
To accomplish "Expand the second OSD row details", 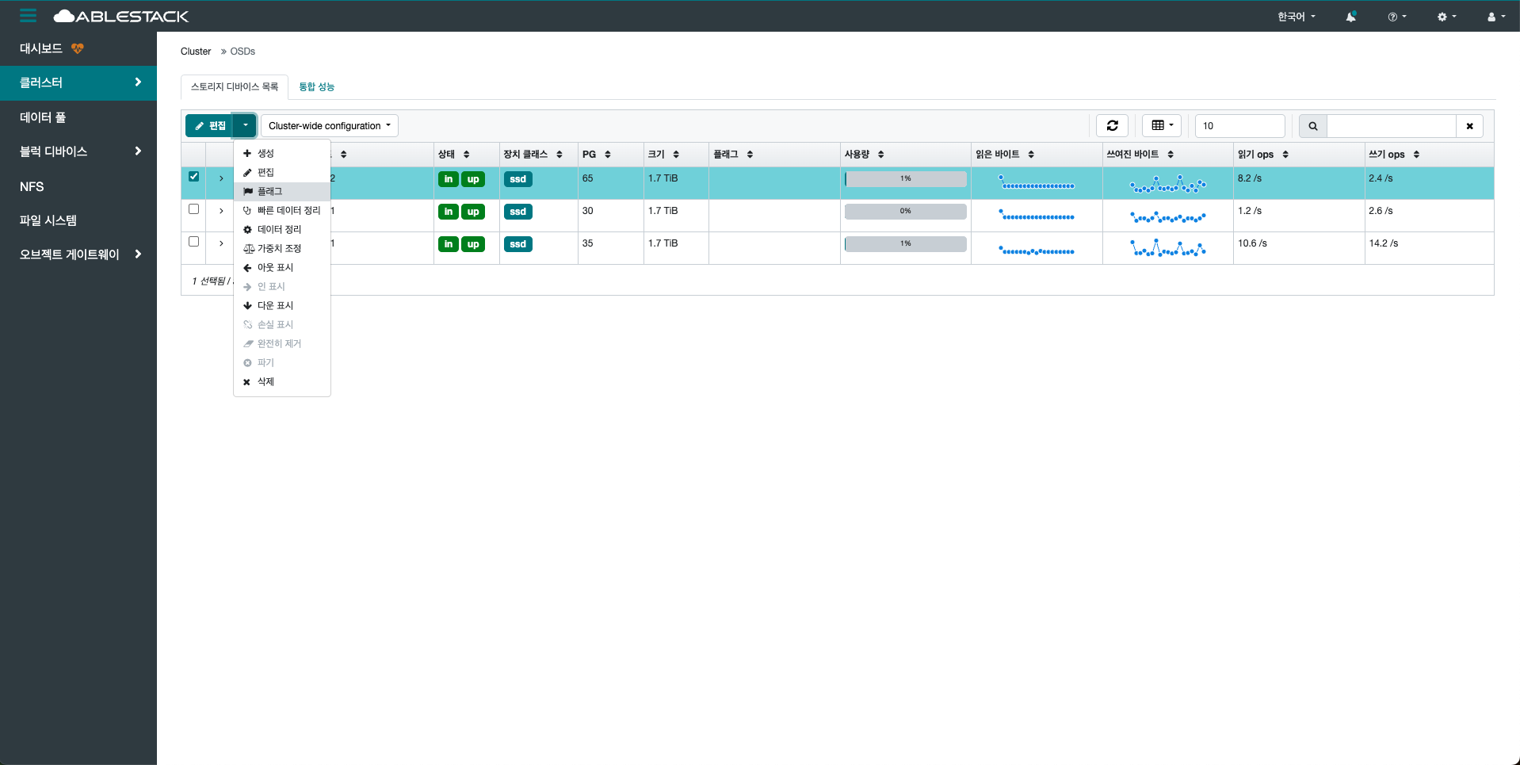I will (x=221, y=211).
